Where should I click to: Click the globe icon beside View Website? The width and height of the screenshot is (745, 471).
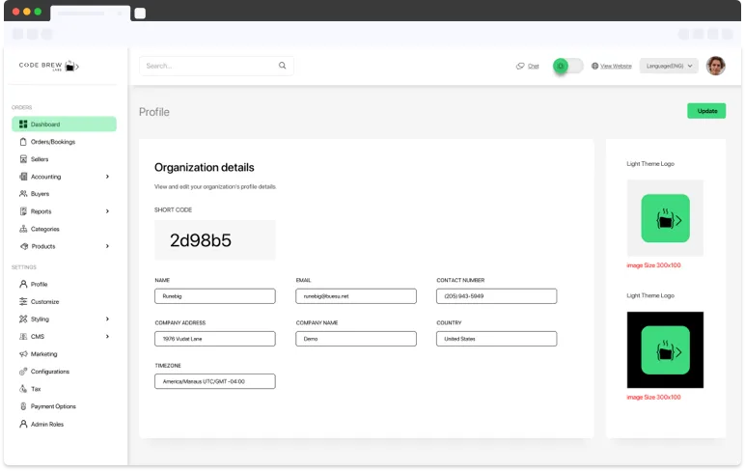(x=595, y=66)
